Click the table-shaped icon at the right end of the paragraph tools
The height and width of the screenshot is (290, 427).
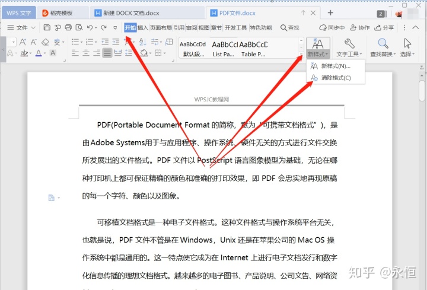(169, 42)
